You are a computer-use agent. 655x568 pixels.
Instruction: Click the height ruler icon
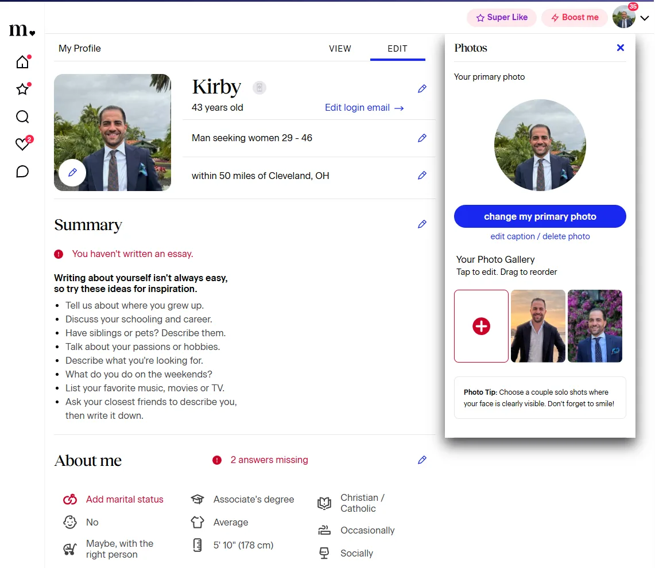tap(197, 545)
